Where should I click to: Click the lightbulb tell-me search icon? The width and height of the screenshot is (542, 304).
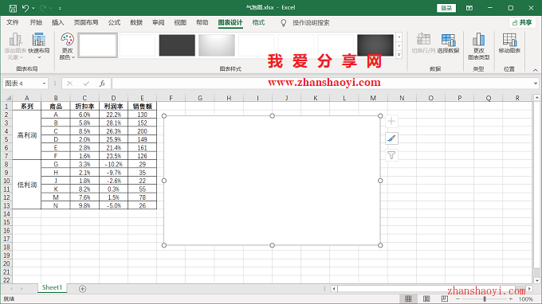(284, 23)
